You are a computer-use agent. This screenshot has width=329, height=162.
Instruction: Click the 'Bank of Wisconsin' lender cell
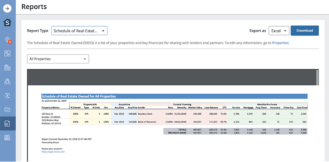click(x=147, y=122)
